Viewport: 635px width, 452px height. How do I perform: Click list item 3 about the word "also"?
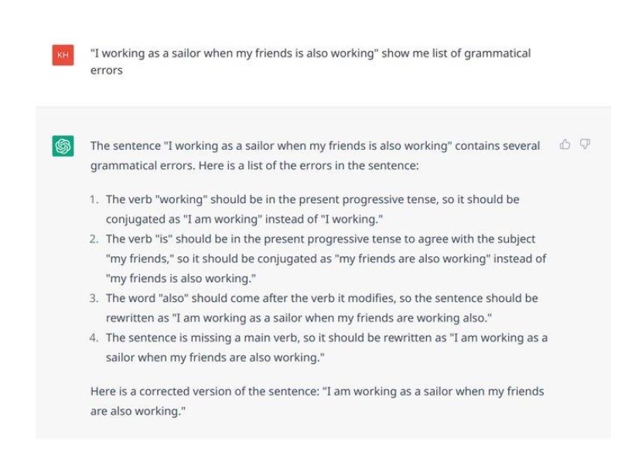[x=322, y=308]
